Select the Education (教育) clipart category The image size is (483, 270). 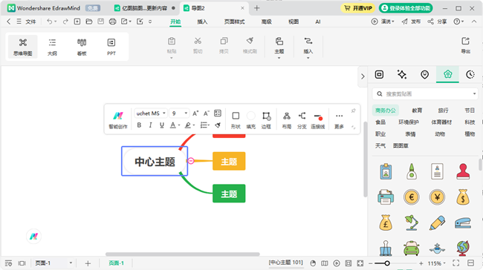point(417,111)
